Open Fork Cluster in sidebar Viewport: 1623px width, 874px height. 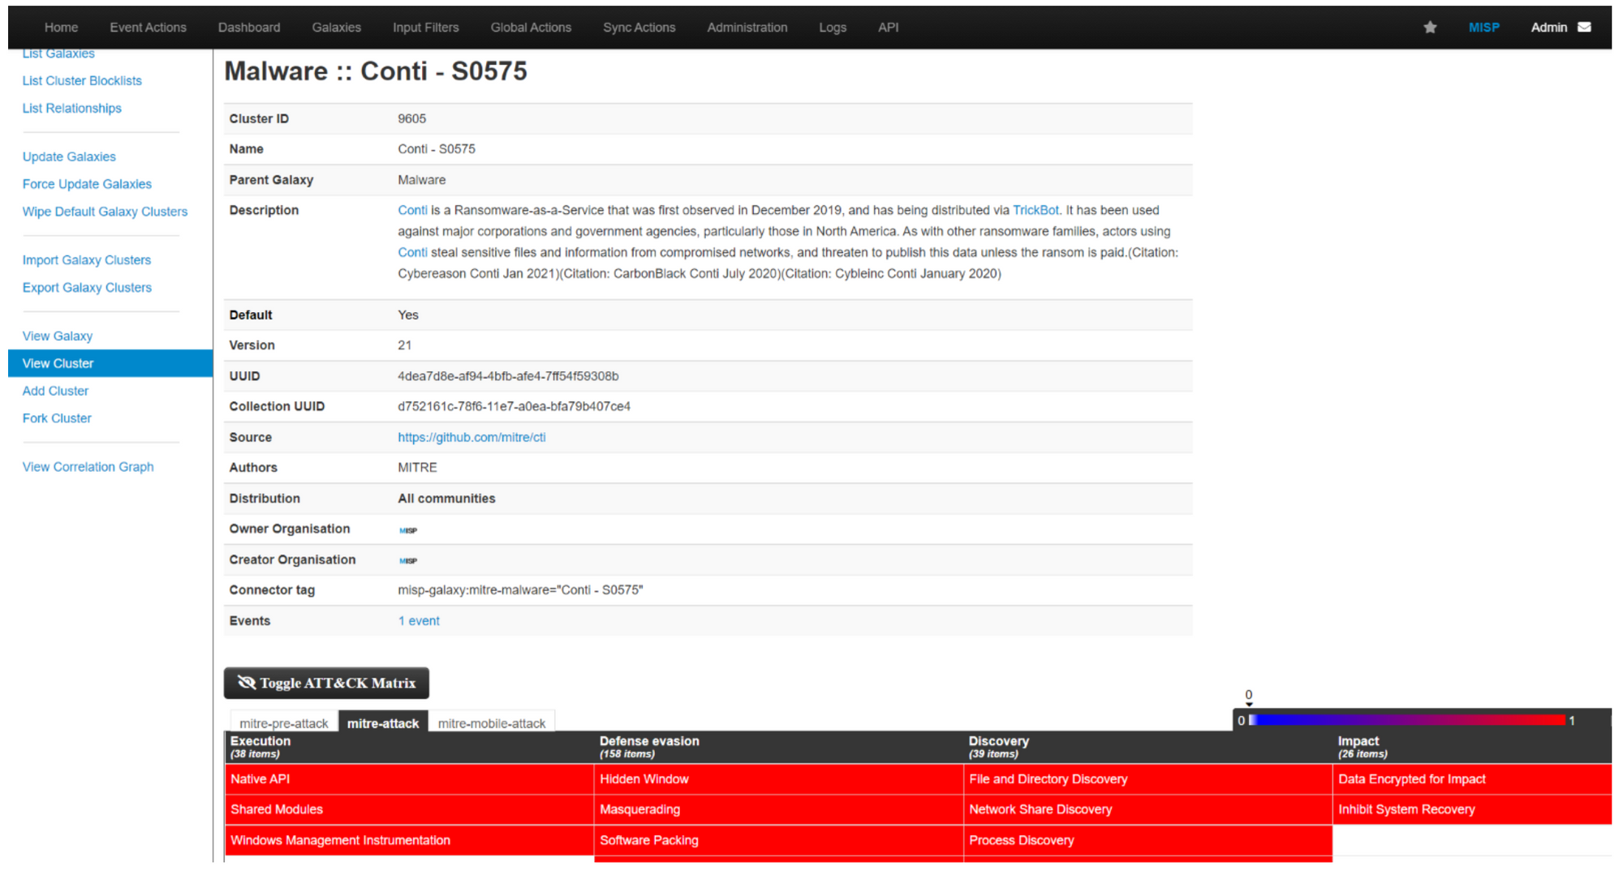[x=57, y=419]
